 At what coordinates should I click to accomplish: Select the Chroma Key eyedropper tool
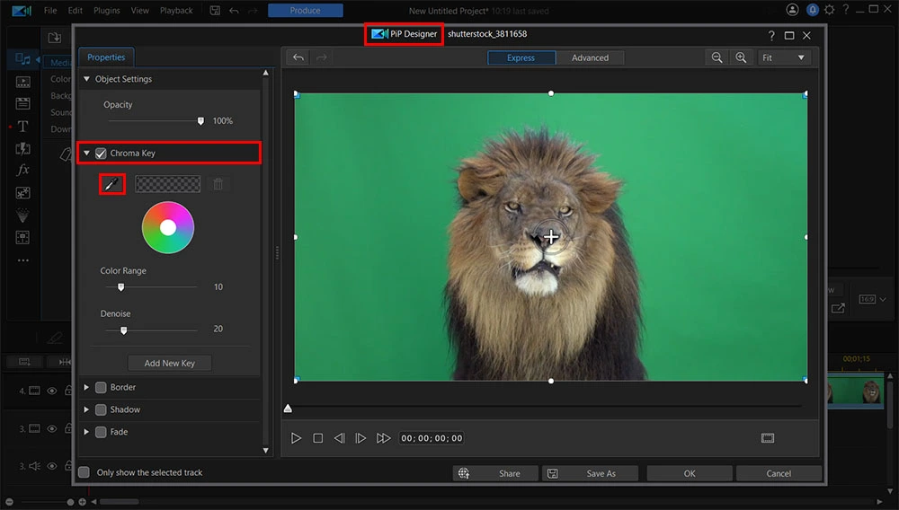(x=111, y=184)
